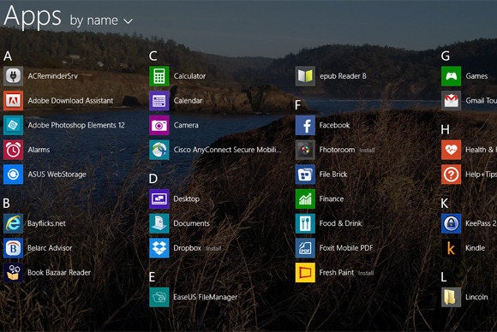Screen dimensions: 497x332
Task: Click the Install label next to Dropbox
Action: (213, 249)
